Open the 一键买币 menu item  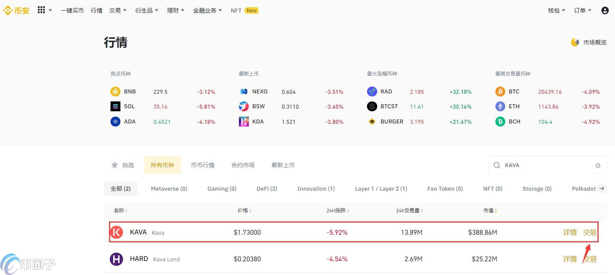[x=72, y=11]
